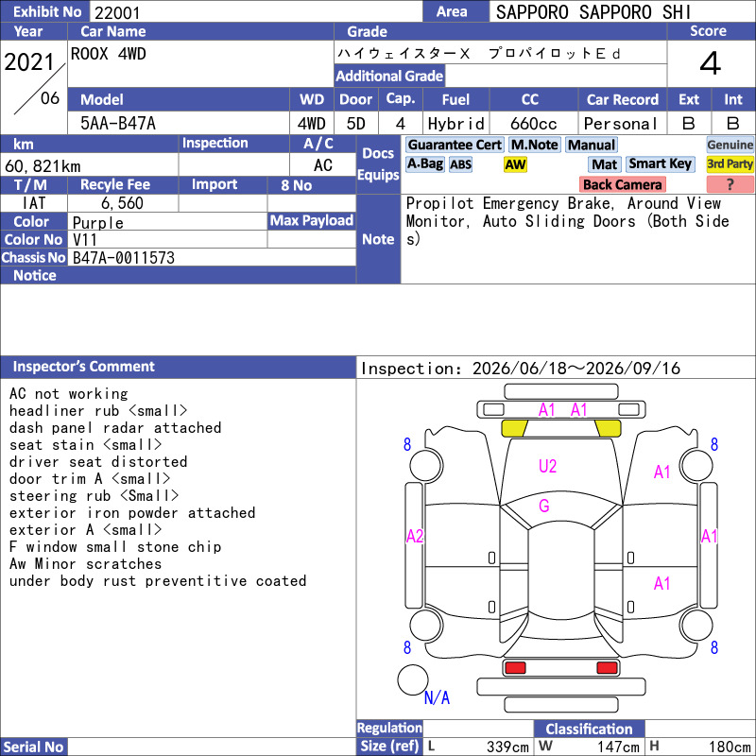Click the chassis number B47A-0011573
756x756 pixels.
tap(124, 257)
